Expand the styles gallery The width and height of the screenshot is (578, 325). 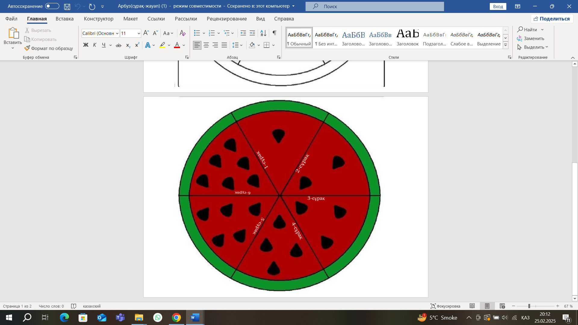(x=506, y=45)
